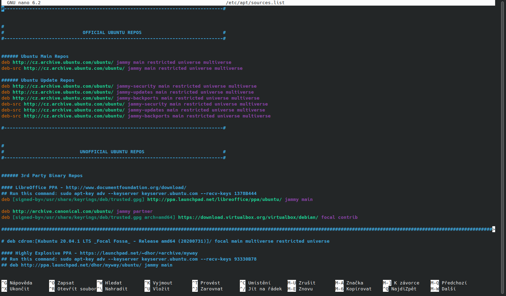Select the ^X Ukončit exit shortcut
Screen dimensions: 506x296
15,289
